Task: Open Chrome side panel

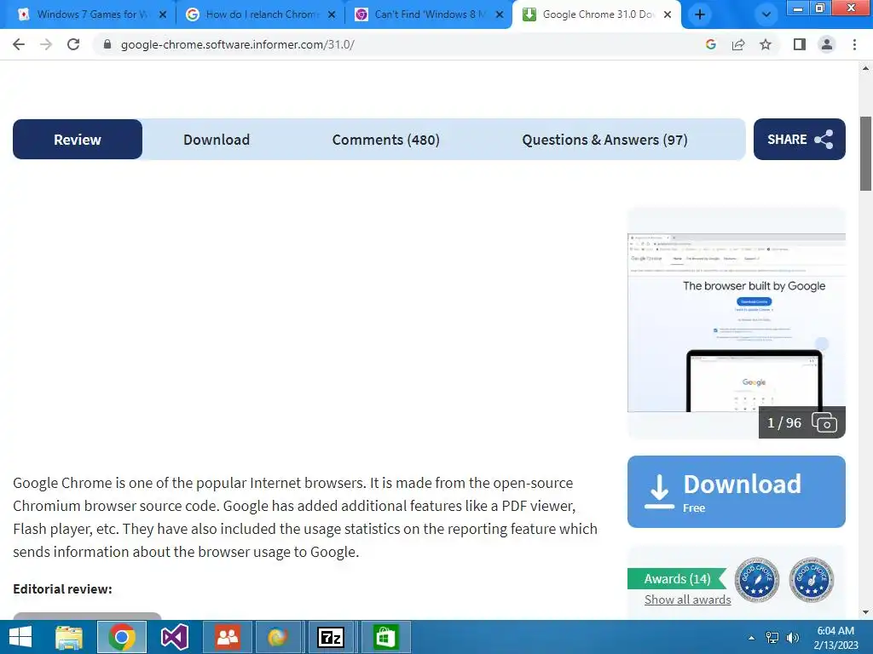Action: coord(800,44)
